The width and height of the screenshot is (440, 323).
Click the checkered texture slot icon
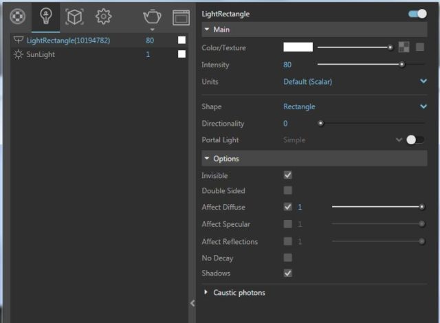[x=404, y=47]
